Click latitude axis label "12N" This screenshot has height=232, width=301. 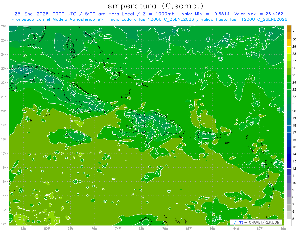4,224
